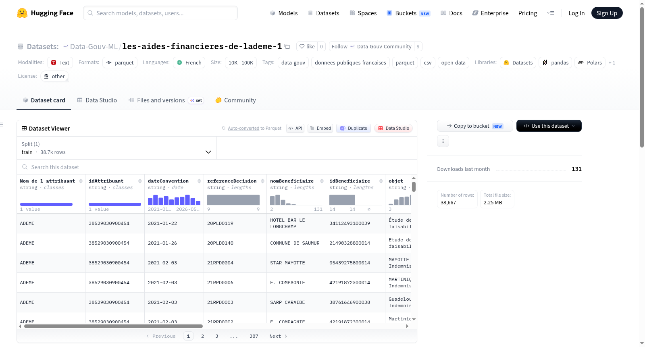
Task: Switch to the Data Studio tab
Action: [97, 100]
